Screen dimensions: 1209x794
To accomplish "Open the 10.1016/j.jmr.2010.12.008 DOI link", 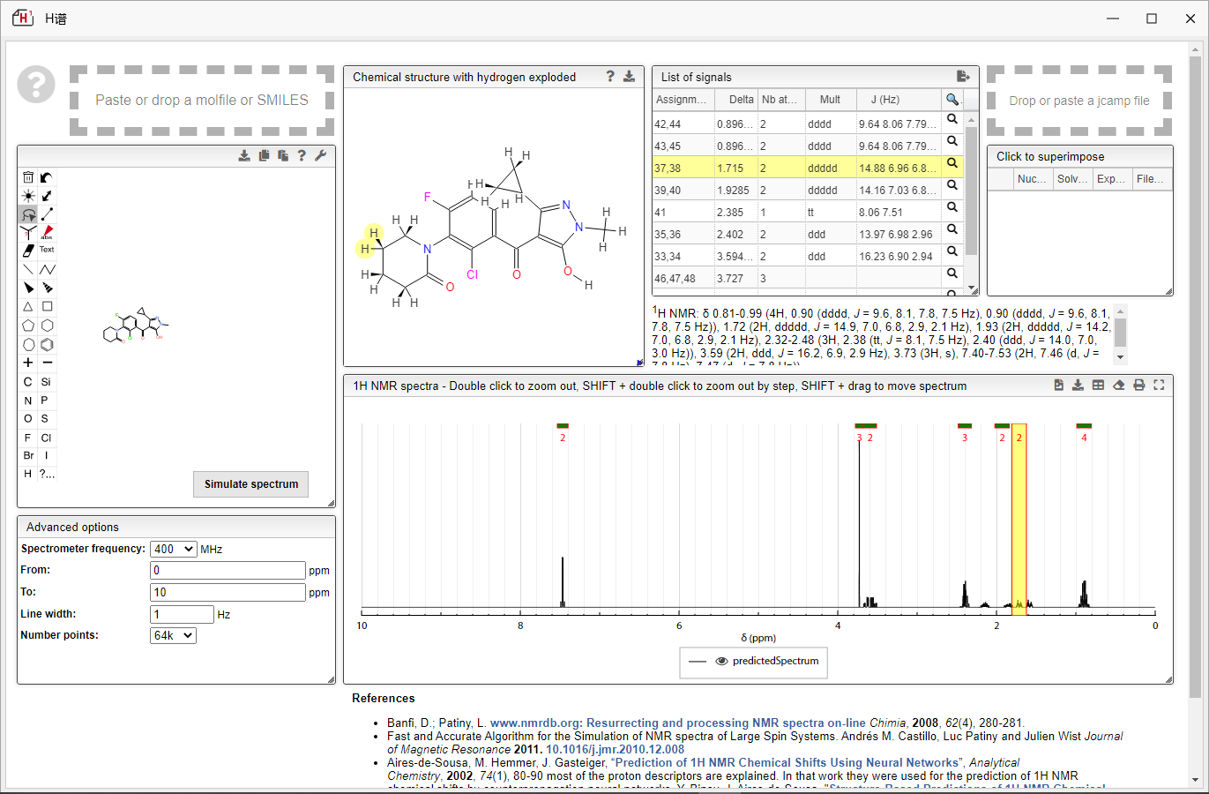I will (x=615, y=750).
